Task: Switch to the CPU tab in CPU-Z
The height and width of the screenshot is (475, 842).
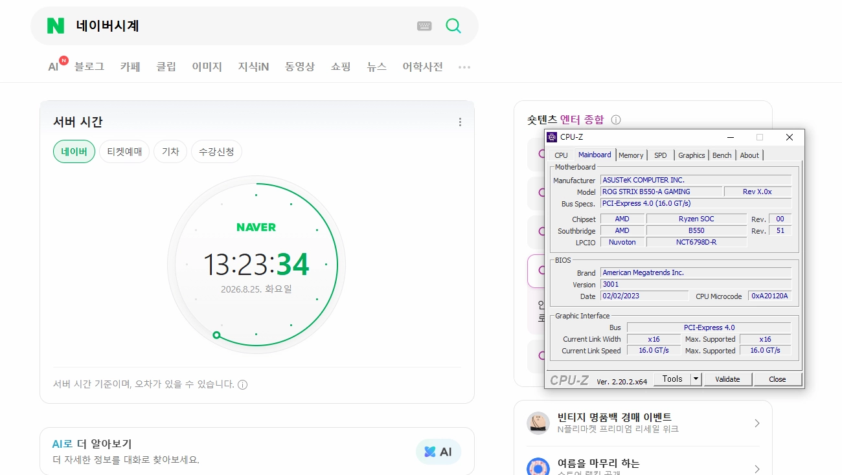Action: (561, 155)
